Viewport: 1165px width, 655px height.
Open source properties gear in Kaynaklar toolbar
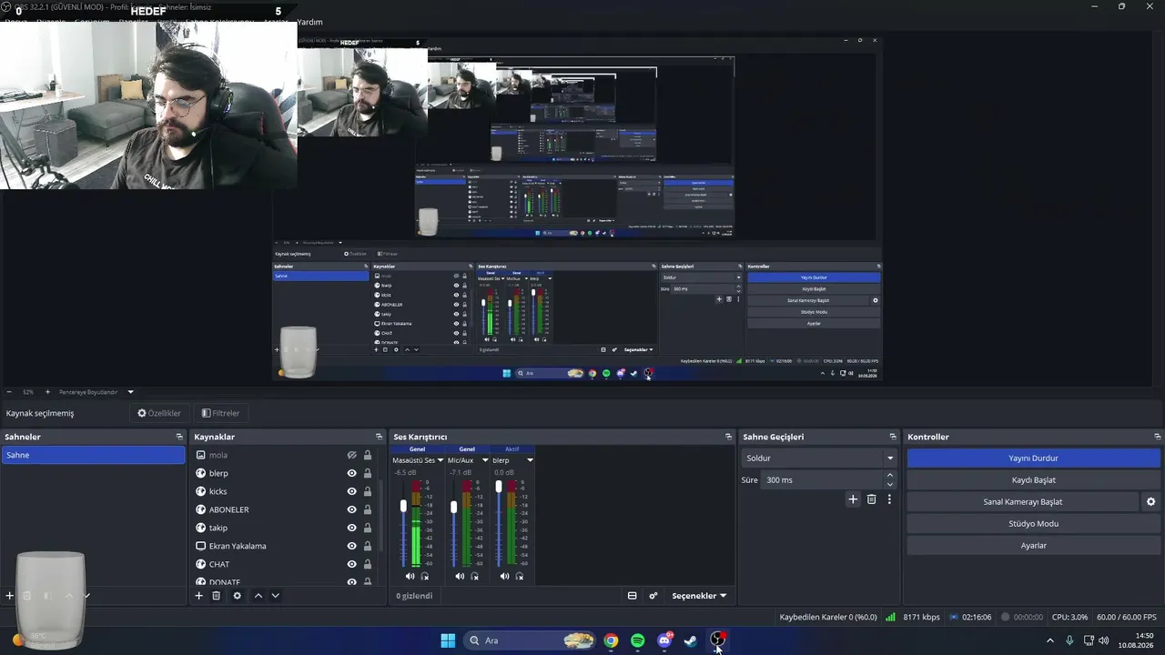238,596
